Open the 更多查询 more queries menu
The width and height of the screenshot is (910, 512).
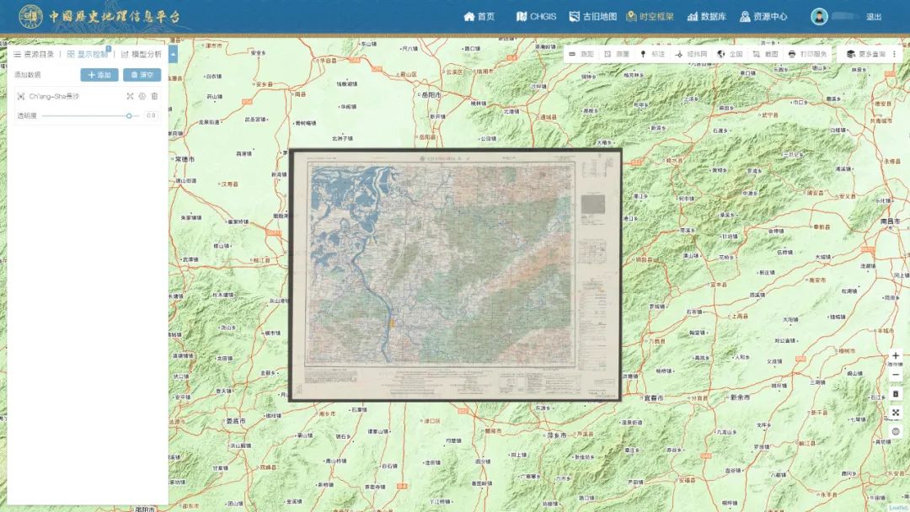tap(865, 54)
